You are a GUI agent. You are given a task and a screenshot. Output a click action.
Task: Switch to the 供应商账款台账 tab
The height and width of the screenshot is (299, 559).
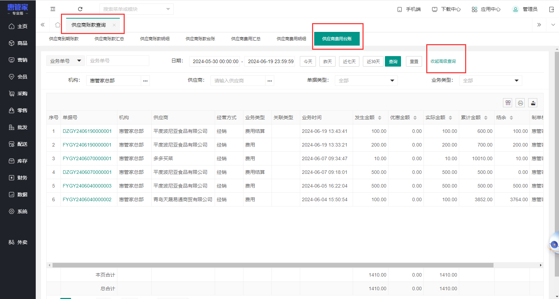click(200, 39)
